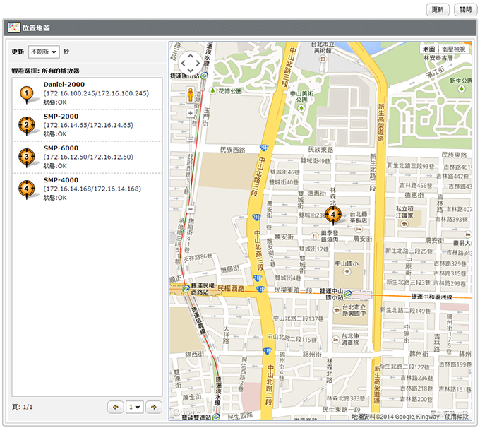The image size is (480, 428).
Task: Click the 位置地圖 header map icon
Action: click(14, 28)
